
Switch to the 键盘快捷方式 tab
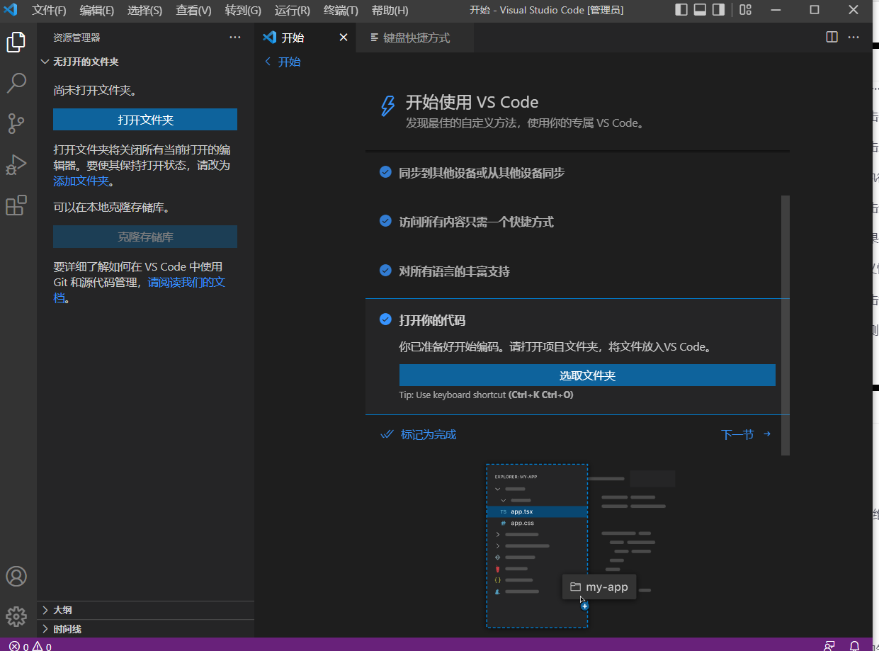(414, 38)
